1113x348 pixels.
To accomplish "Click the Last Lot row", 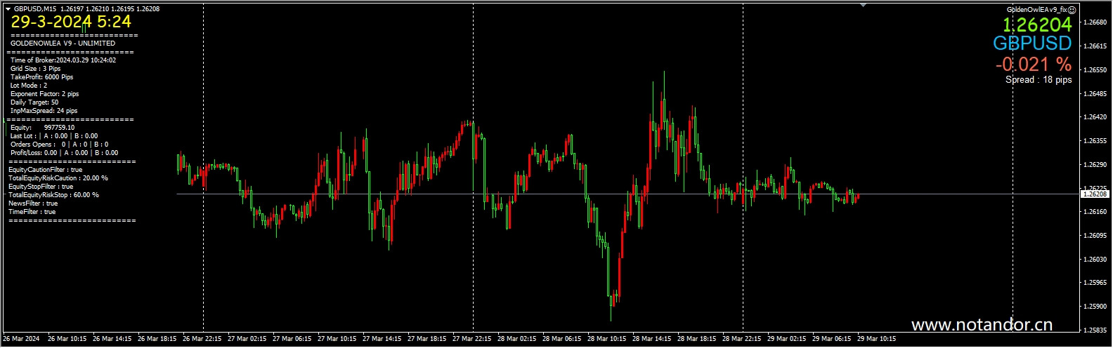I will 54,136.
